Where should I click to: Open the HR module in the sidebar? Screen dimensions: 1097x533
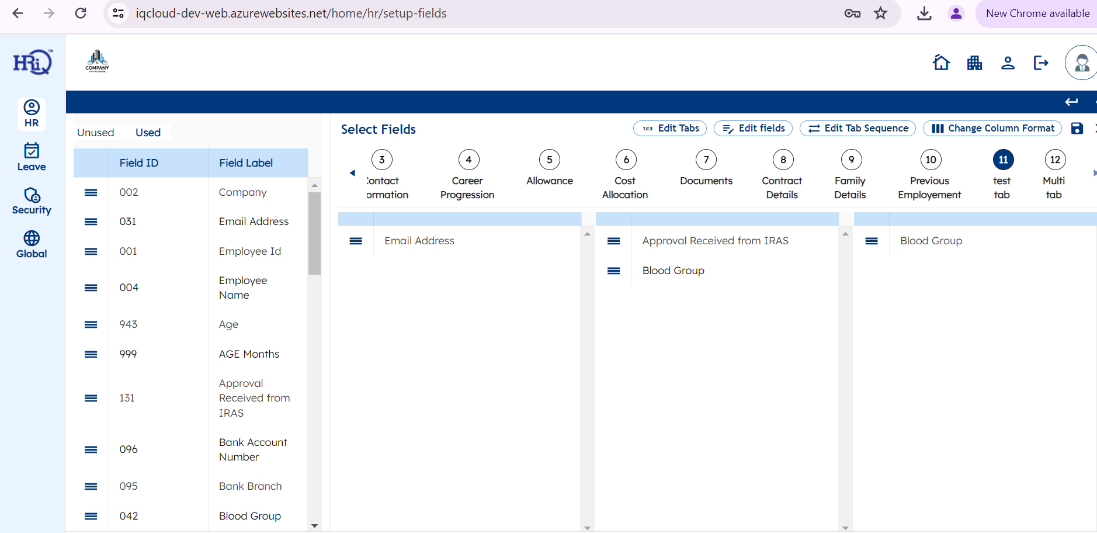point(31,114)
